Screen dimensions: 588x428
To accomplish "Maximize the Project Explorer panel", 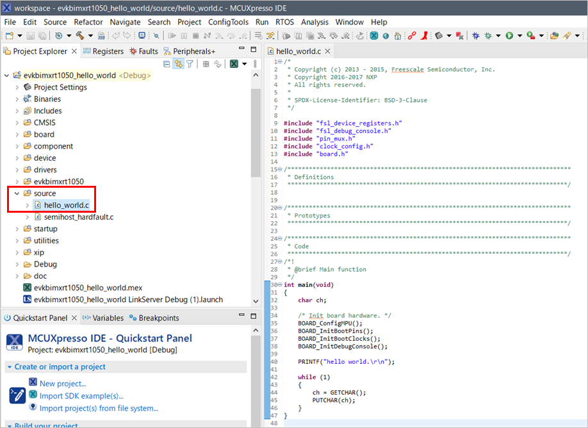I will click(x=254, y=49).
